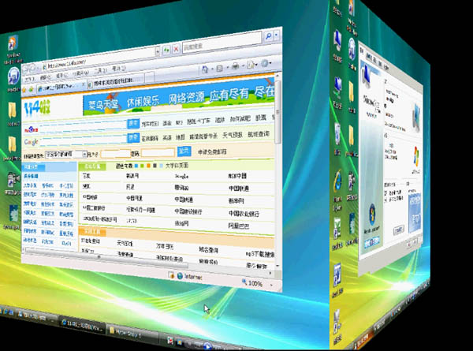Click the mail login blue button
This screenshot has width=473, height=351.
pyautogui.click(x=184, y=151)
